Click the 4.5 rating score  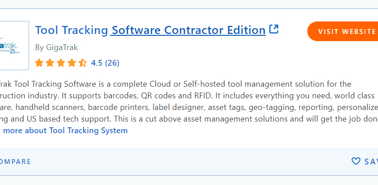(97, 63)
